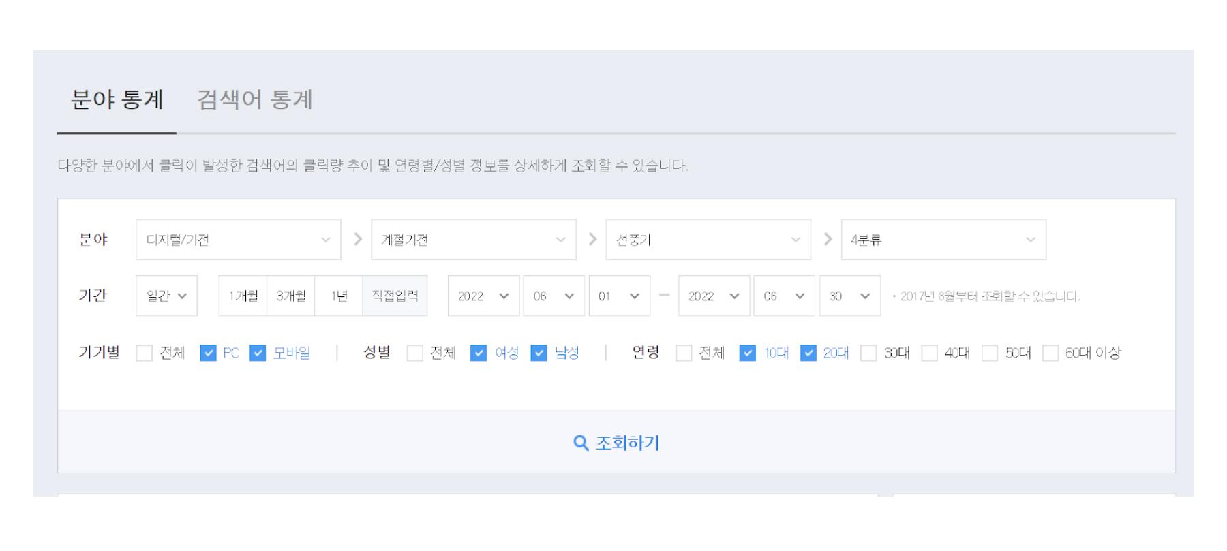Open the 일간 period unit dropdown
The image size is (1227, 551).
166,296
